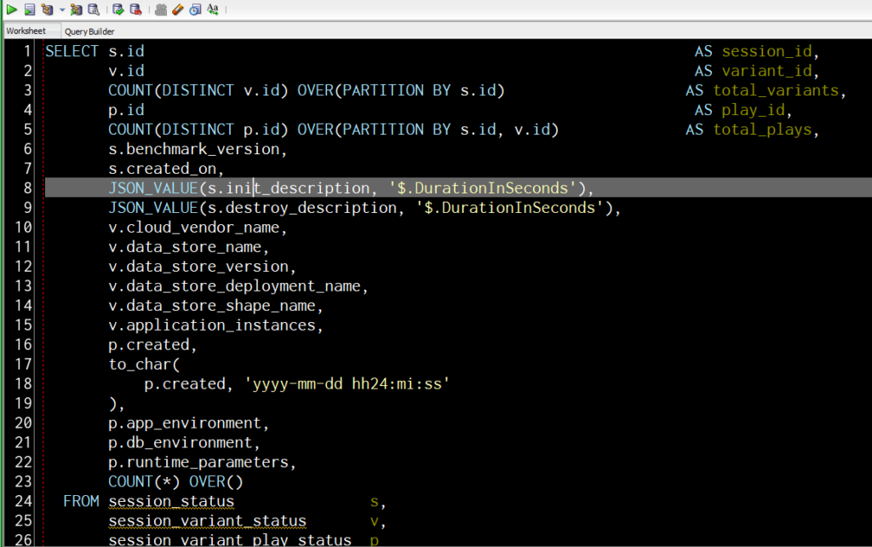The height and width of the screenshot is (547, 872).
Task: Clear the worksheet with the eraser icon
Action: [177, 9]
